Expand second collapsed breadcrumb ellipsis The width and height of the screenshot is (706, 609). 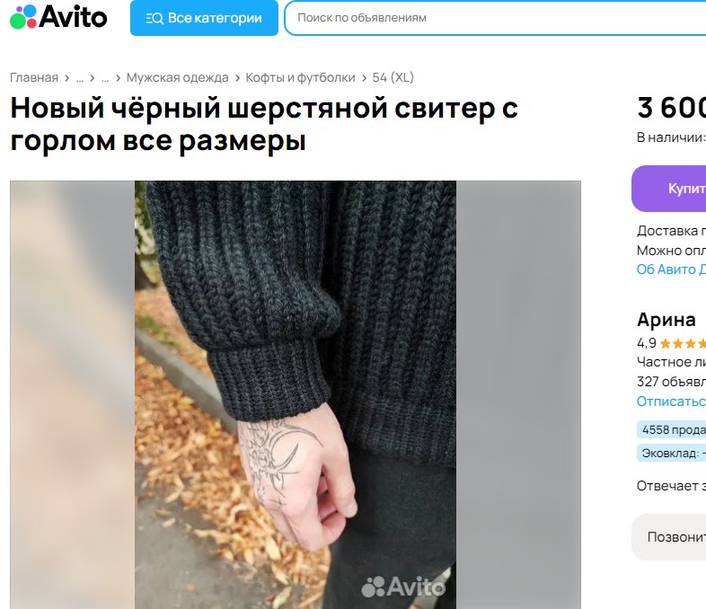[105, 78]
